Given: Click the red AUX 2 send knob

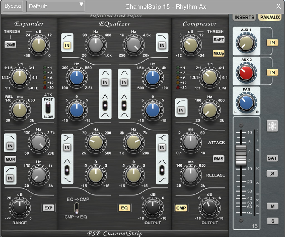Looking at the screenshot, I should [x=246, y=73].
